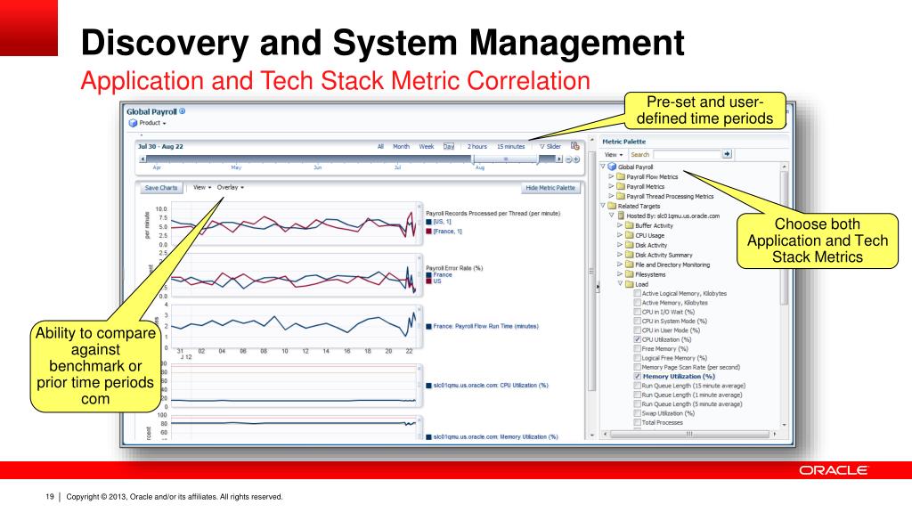Click the metric tree vertical scrollbar thumb
912x513 pixels.
(784, 237)
